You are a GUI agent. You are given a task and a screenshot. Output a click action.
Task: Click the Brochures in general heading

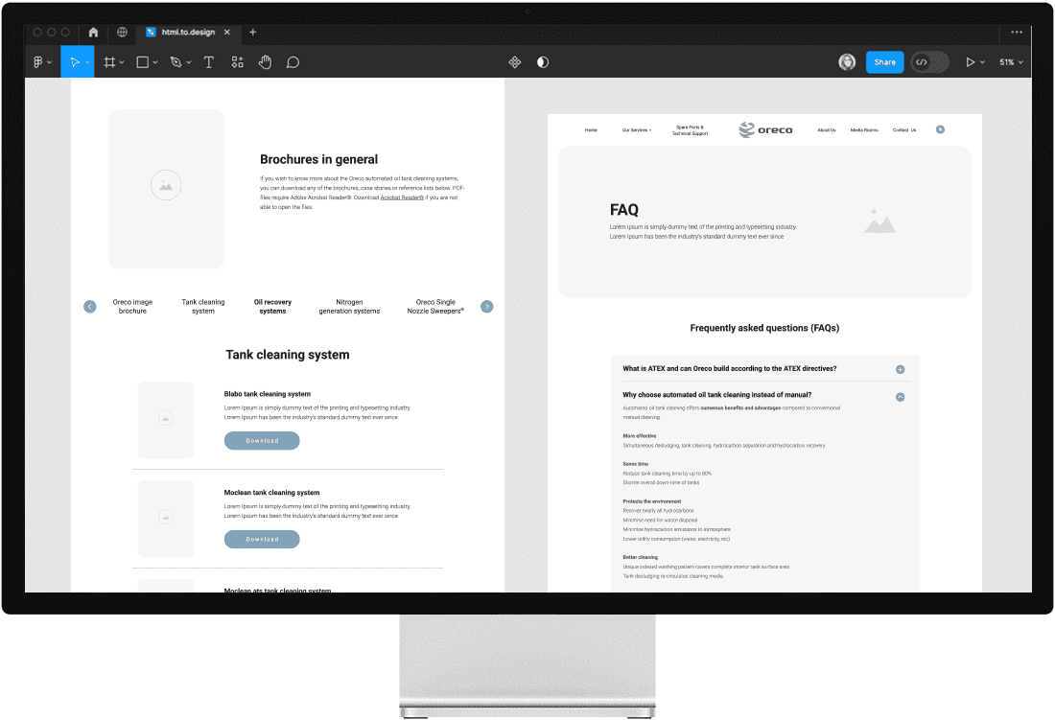coord(319,159)
